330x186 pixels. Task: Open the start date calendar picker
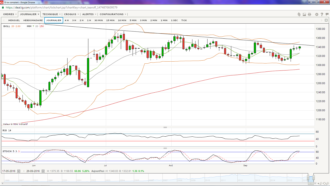click(x=19, y=171)
